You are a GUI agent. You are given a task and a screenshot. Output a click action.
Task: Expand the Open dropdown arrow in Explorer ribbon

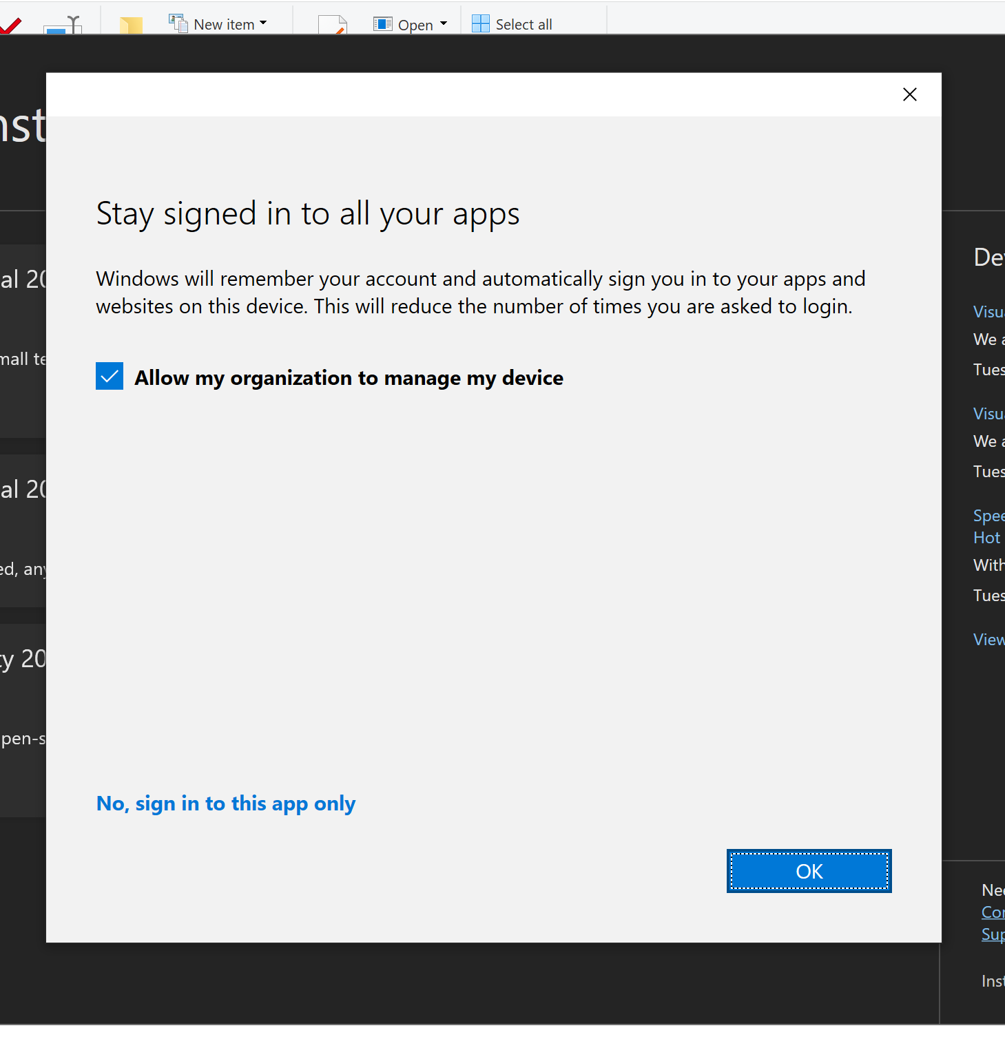pyautogui.click(x=444, y=23)
